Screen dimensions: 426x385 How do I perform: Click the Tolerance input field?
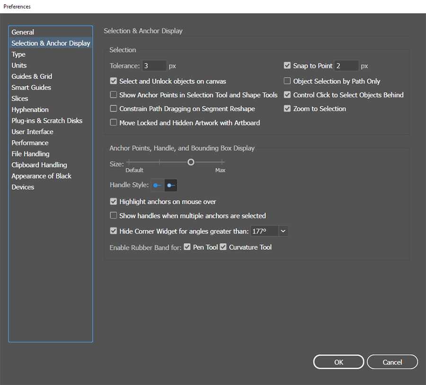coord(154,66)
